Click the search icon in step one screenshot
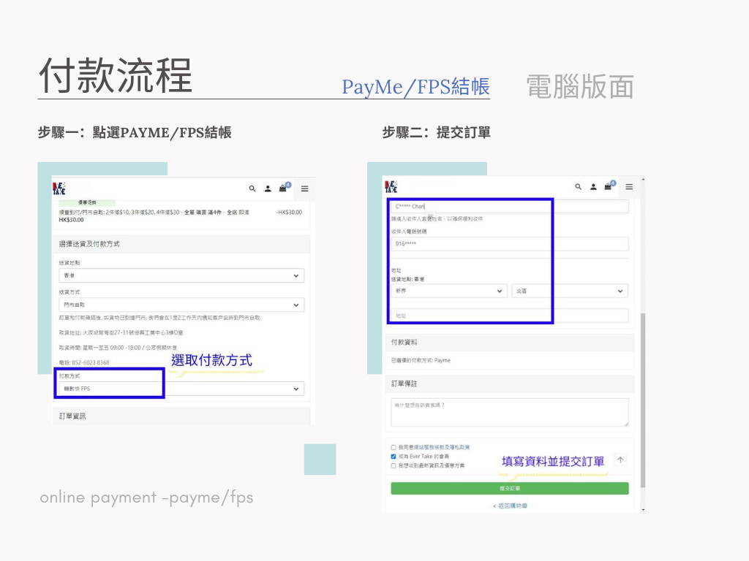Screen dimensions: 749x561 point(252,188)
